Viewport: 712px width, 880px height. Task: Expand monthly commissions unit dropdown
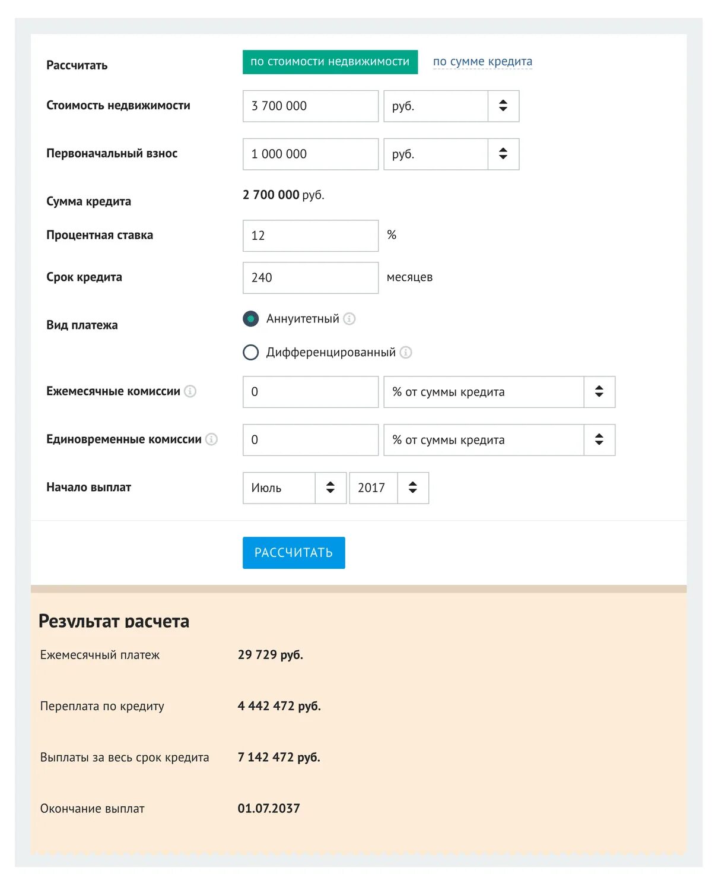click(x=500, y=392)
